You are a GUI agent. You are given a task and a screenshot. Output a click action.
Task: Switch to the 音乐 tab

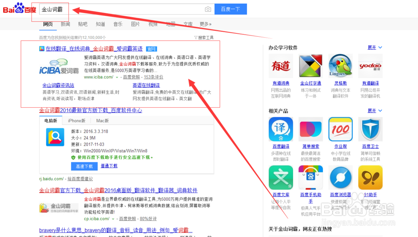click(118, 24)
